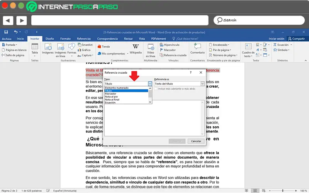Insert a SmartArt graphic
This screenshot has height=193, width=309.
[85, 45]
